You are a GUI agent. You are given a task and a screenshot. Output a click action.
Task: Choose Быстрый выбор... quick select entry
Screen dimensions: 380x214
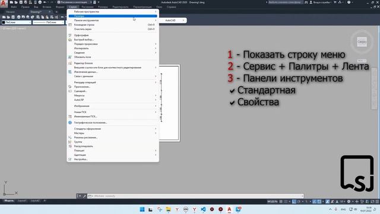coord(113,40)
